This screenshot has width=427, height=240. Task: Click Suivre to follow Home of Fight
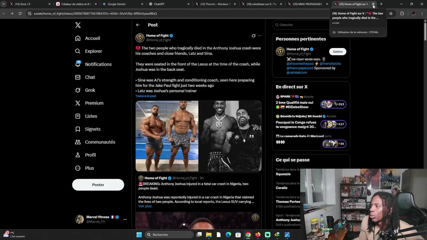click(x=338, y=52)
